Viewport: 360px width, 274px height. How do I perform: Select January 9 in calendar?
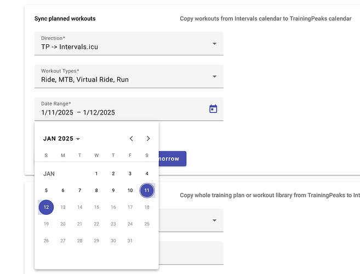pos(113,190)
